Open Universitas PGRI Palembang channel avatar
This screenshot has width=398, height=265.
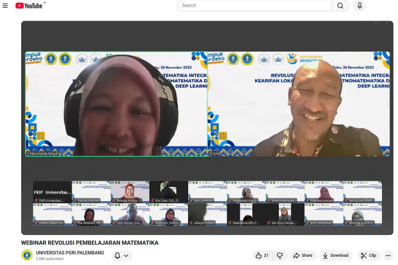click(27, 255)
